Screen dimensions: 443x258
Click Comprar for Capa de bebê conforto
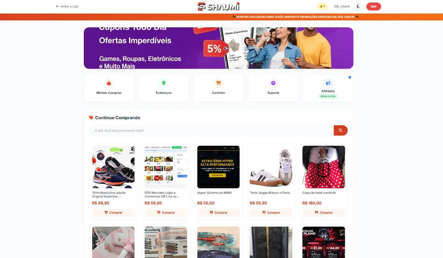click(x=324, y=213)
